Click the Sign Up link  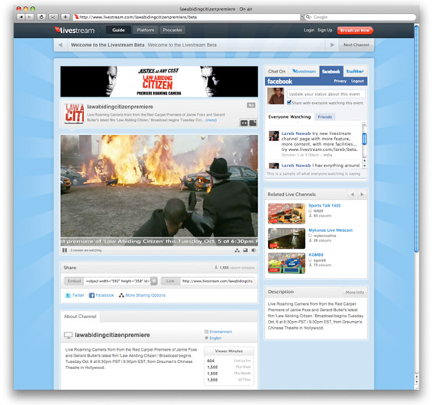[325, 30]
